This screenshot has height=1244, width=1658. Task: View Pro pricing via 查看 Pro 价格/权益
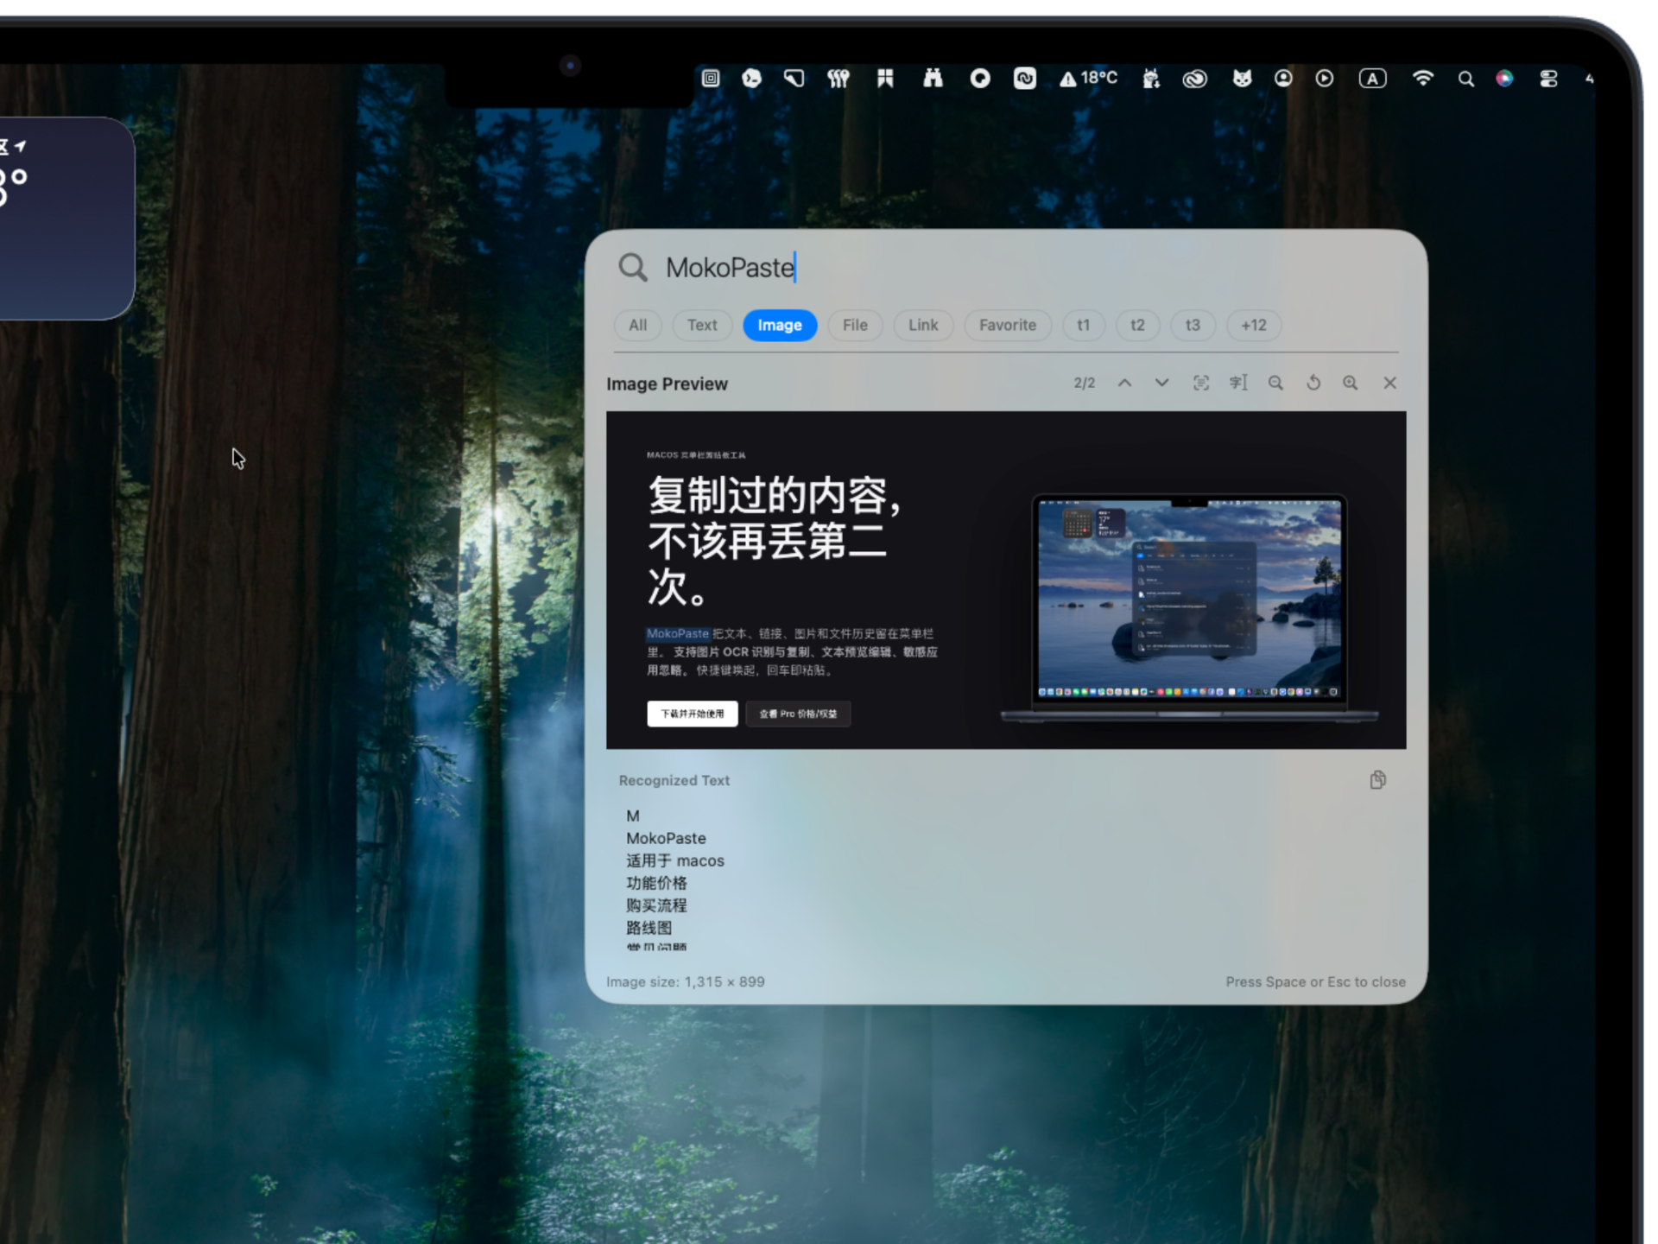click(797, 714)
